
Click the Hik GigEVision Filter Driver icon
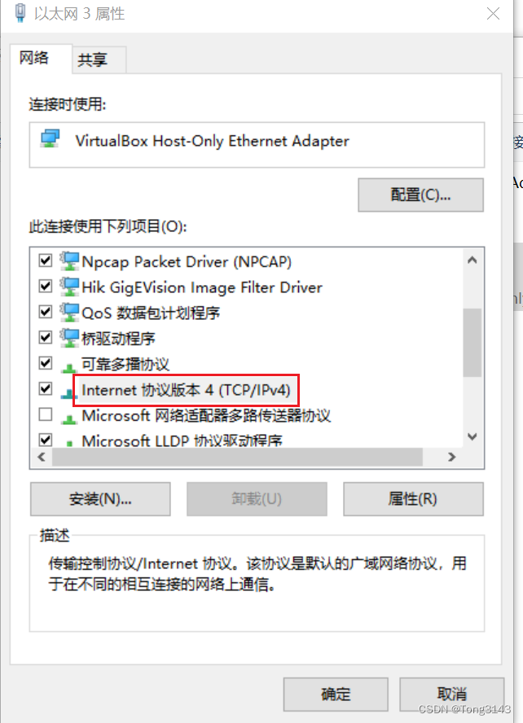pos(69,287)
